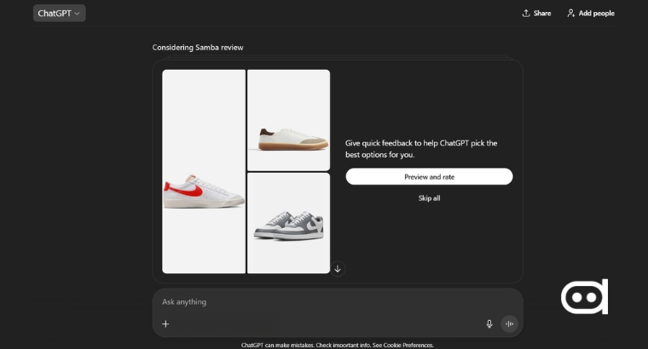Click the Considering Samba review text
The height and width of the screenshot is (349, 648).
coord(198,48)
